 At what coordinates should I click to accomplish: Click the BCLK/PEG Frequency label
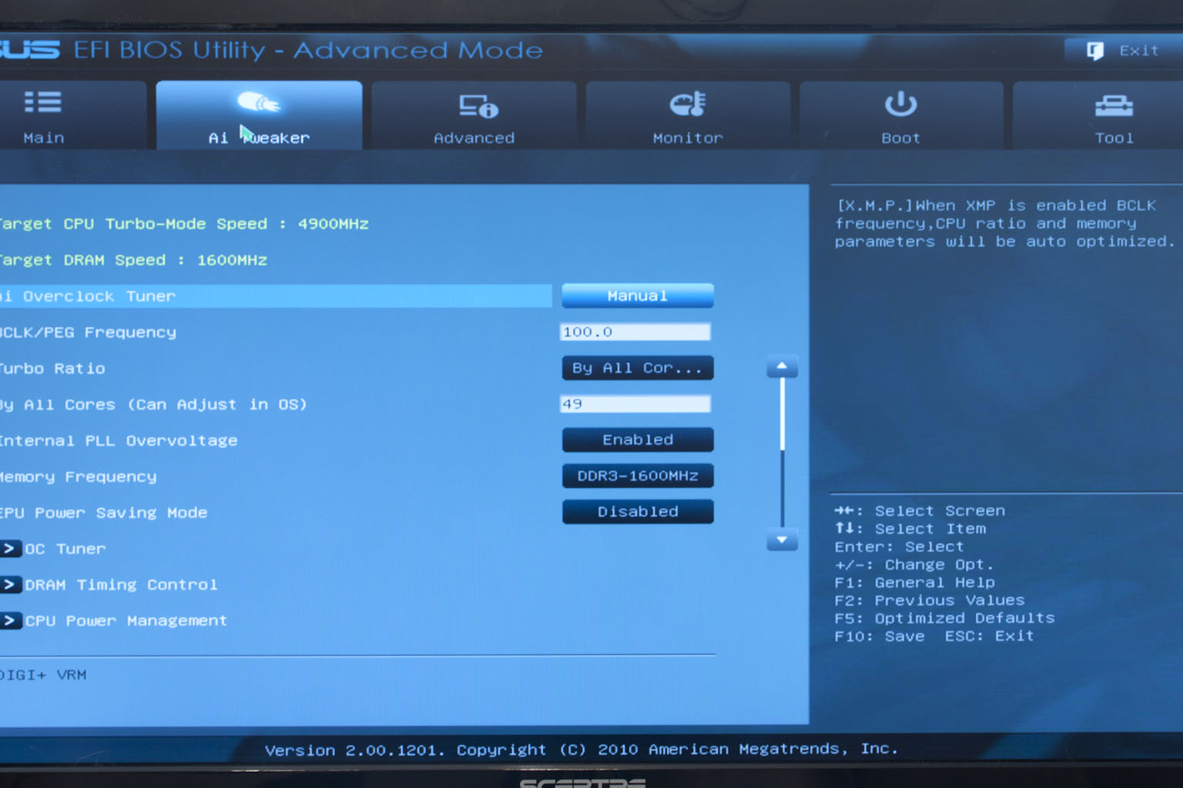(88, 332)
